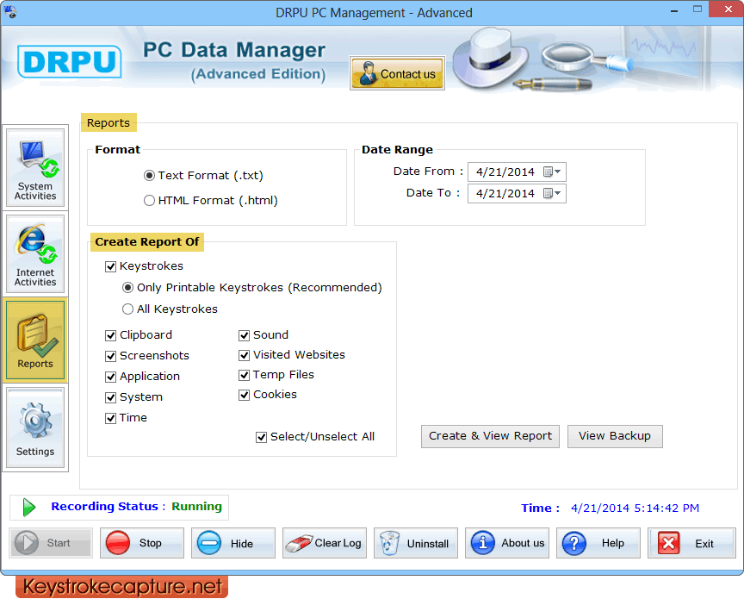Click the application icon in title bar
Image resolution: width=744 pixels, height=599 pixels.
click(10, 11)
